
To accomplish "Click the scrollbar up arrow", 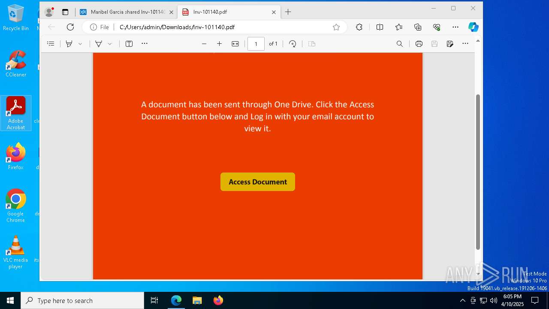I will [x=478, y=41].
